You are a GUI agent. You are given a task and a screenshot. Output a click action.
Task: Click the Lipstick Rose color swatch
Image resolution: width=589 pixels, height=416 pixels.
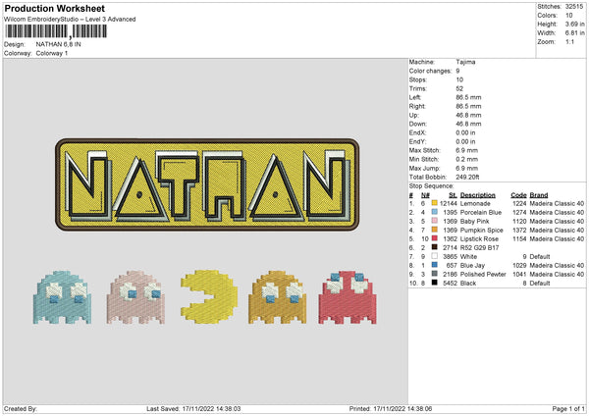pyautogui.click(x=434, y=238)
